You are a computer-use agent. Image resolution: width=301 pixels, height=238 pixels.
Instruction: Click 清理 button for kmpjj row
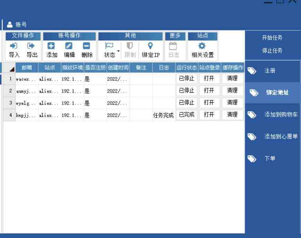pos(232,115)
